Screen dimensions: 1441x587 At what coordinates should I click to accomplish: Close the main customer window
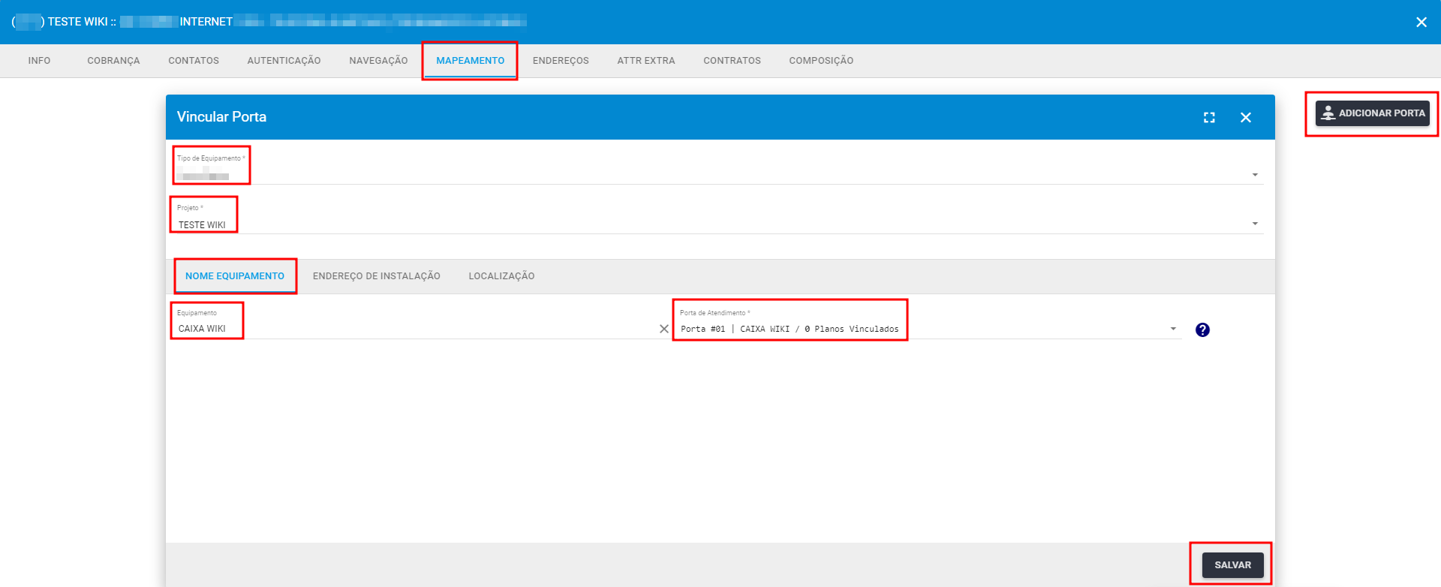1421,23
